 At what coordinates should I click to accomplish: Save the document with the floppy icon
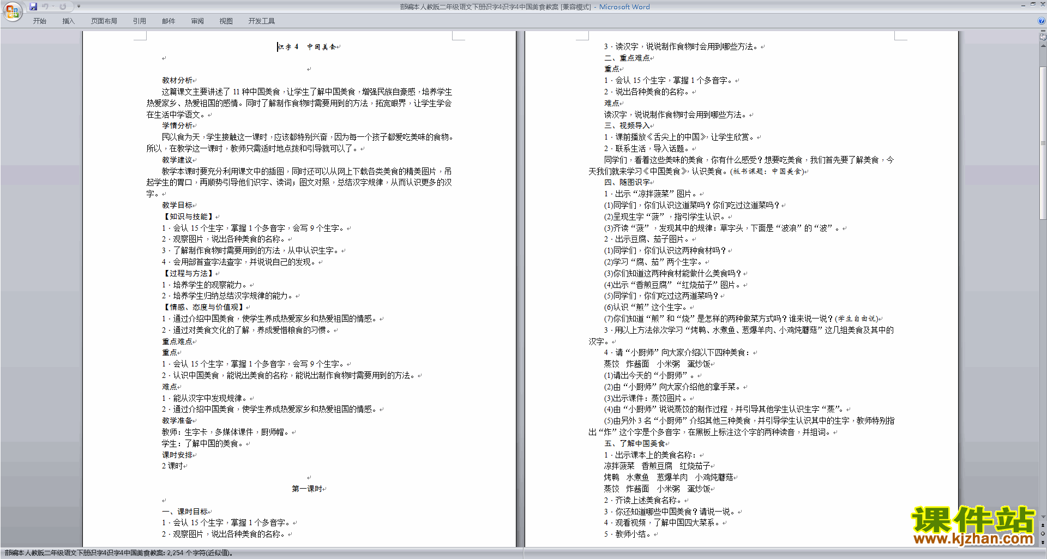[33, 7]
